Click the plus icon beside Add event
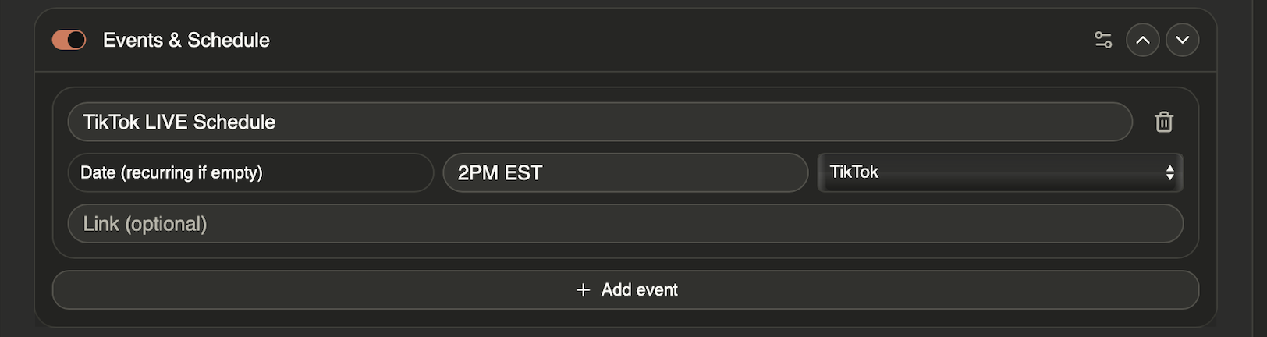Screen dimensions: 1267x337 tap(583, 290)
